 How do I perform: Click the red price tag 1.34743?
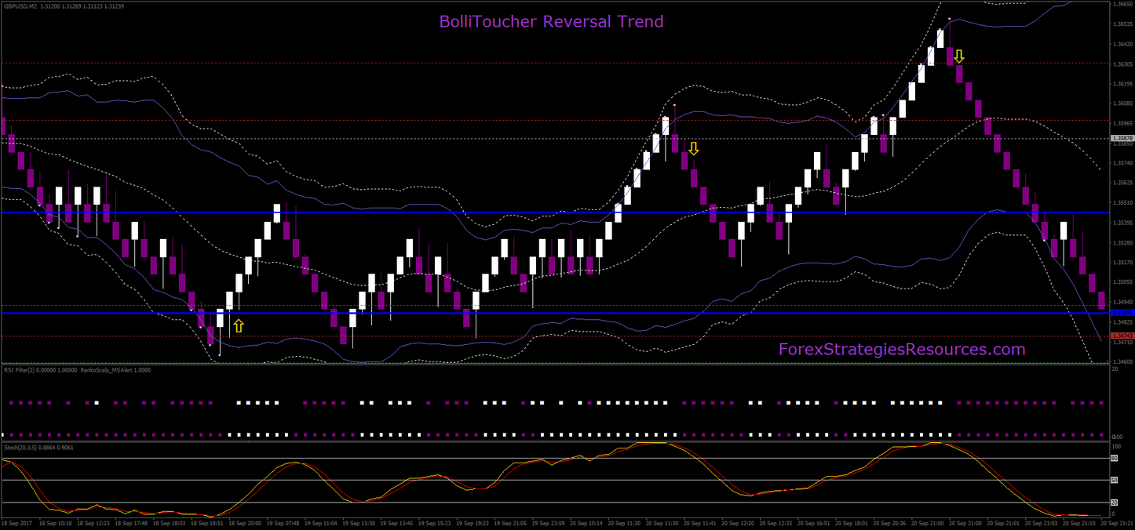[1122, 336]
